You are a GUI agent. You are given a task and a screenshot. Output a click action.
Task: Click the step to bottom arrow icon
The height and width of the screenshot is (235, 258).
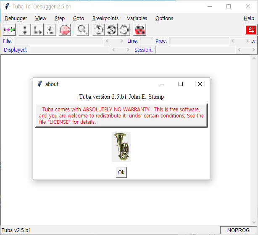pos(50,30)
